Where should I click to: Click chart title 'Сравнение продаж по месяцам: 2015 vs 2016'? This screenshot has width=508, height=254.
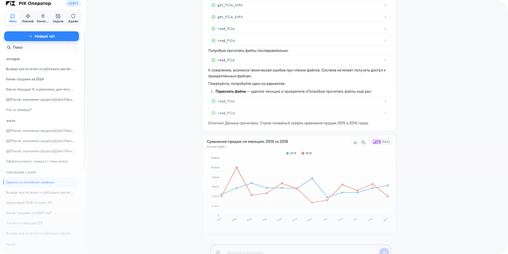click(247, 142)
